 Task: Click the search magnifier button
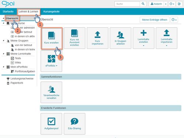(x=143, y=4)
